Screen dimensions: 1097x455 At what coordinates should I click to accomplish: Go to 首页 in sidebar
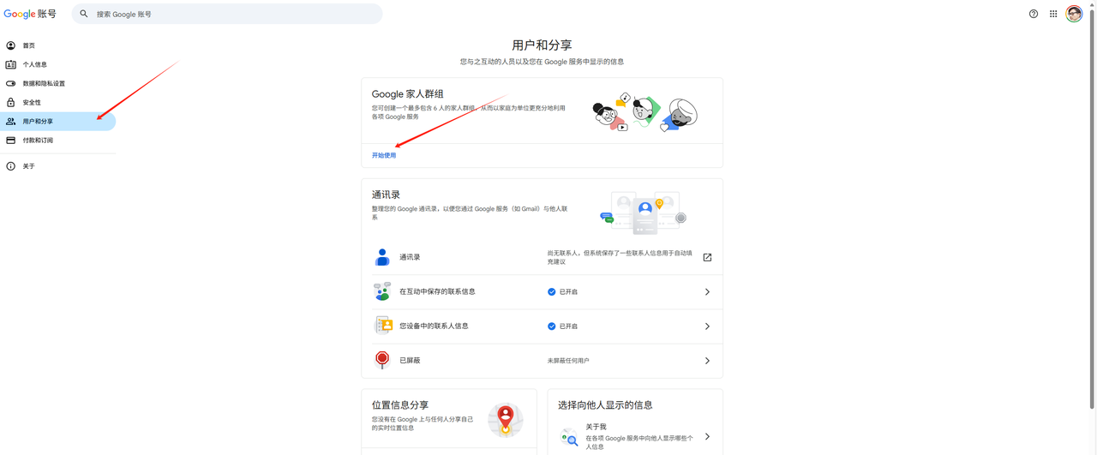point(29,45)
